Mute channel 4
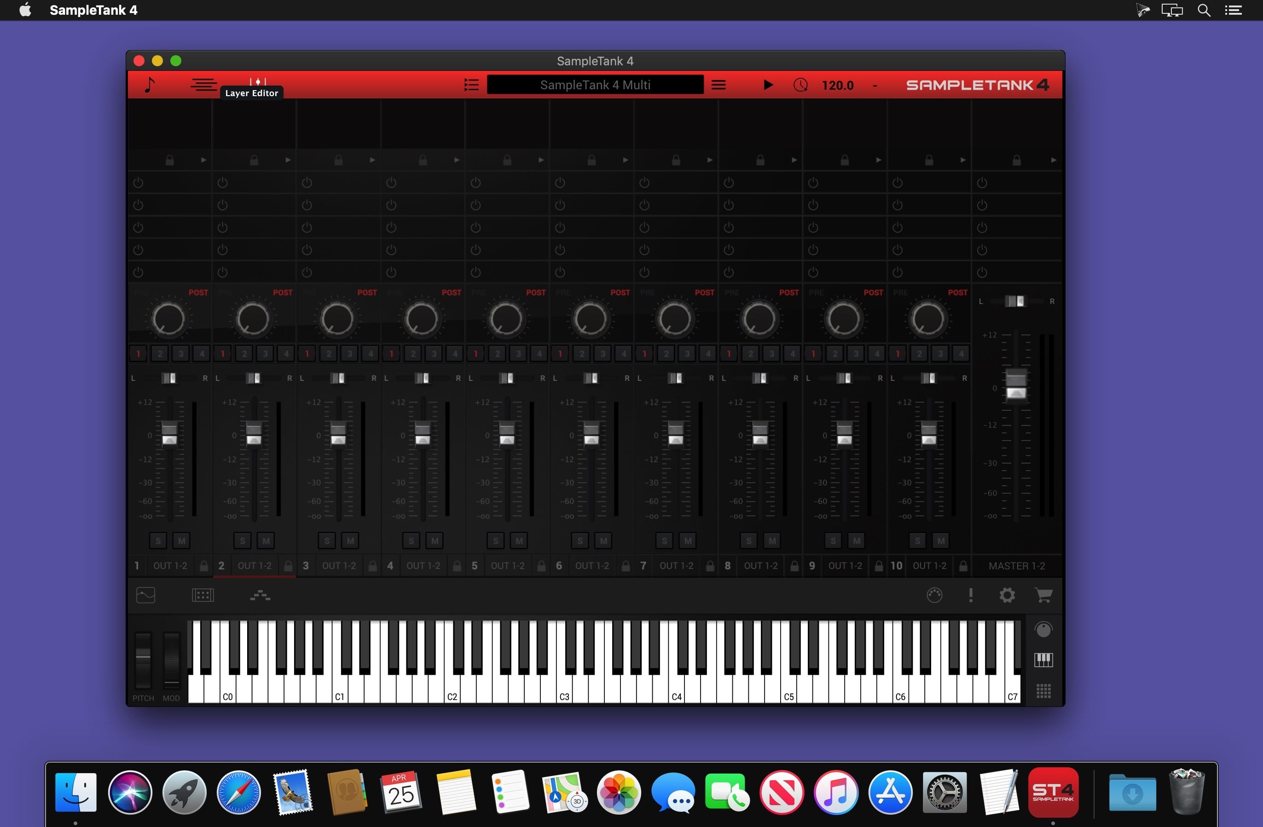 pyautogui.click(x=435, y=540)
